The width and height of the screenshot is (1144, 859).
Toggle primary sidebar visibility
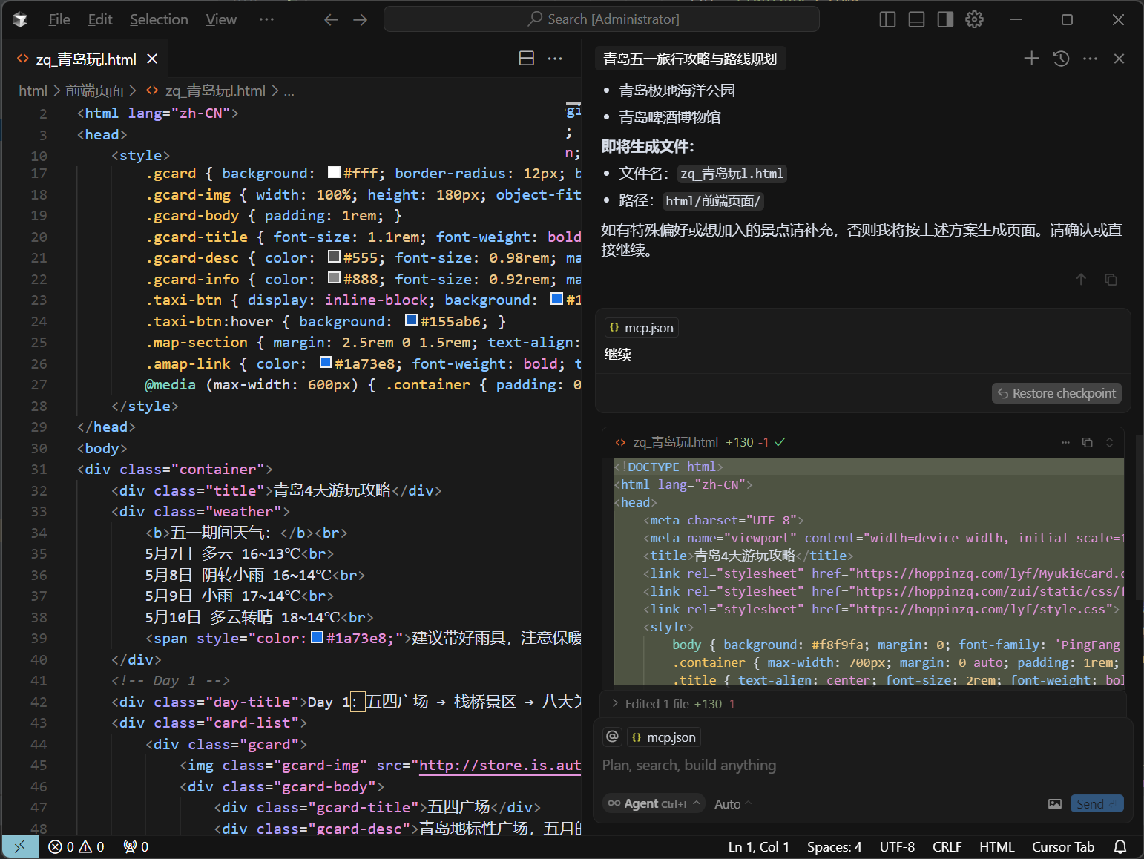tap(887, 19)
